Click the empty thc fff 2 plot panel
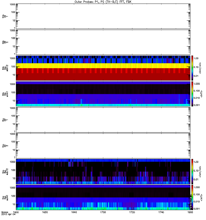Screen dimensions: 206x220 [x=103, y=146]
